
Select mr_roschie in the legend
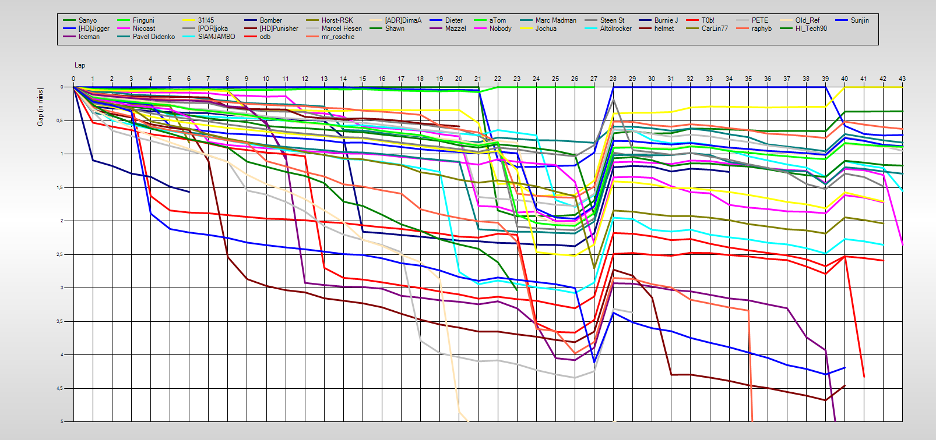pyautogui.click(x=337, y=37)
